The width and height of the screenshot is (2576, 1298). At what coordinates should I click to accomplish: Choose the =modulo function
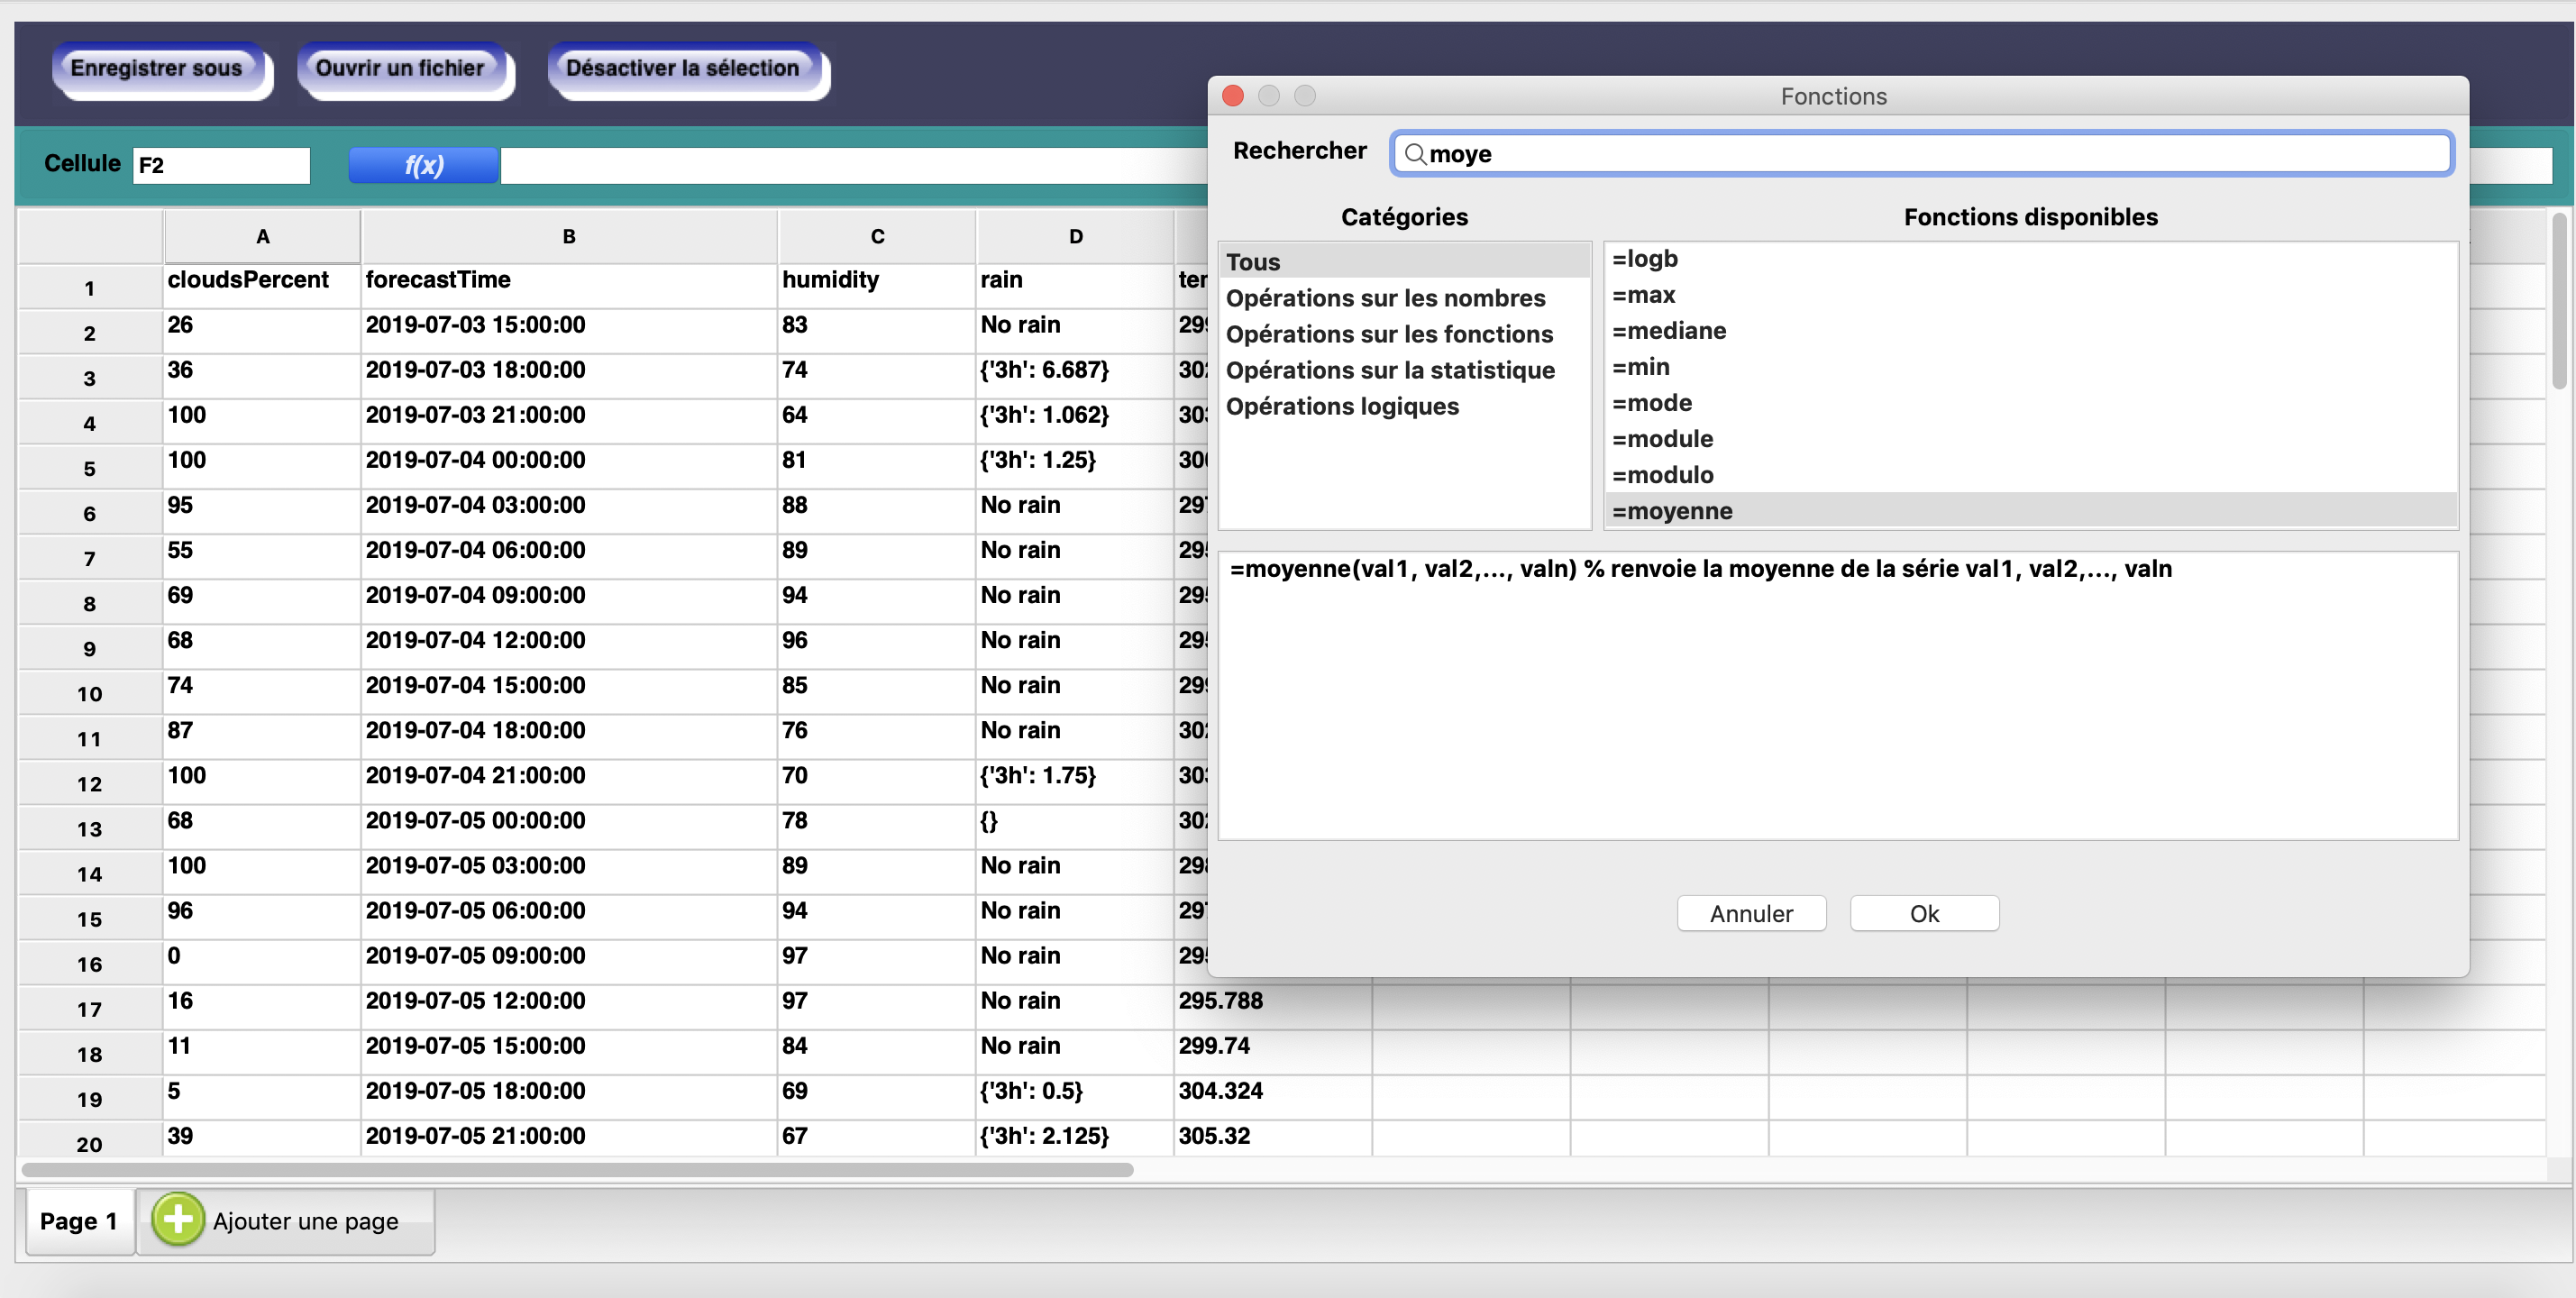[x=2030, y=475]
